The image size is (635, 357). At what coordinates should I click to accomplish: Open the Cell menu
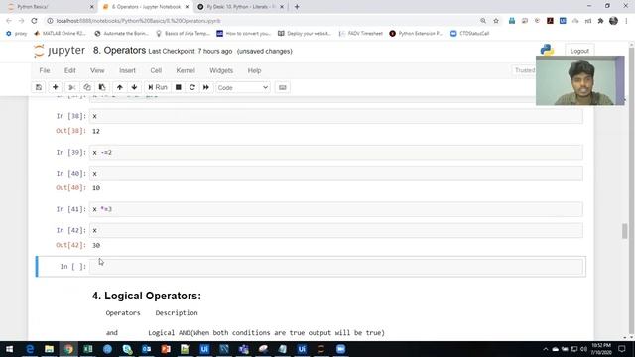pyautogui.click(x=156, y=70)
